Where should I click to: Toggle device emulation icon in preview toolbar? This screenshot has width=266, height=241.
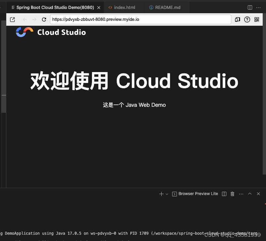pos(237,20)
